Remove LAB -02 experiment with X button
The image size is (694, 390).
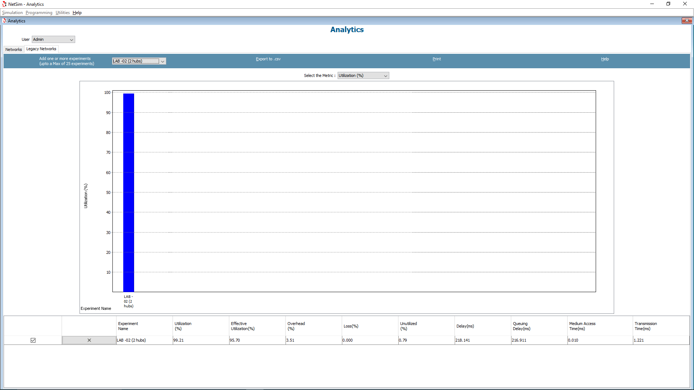point(89,340)
